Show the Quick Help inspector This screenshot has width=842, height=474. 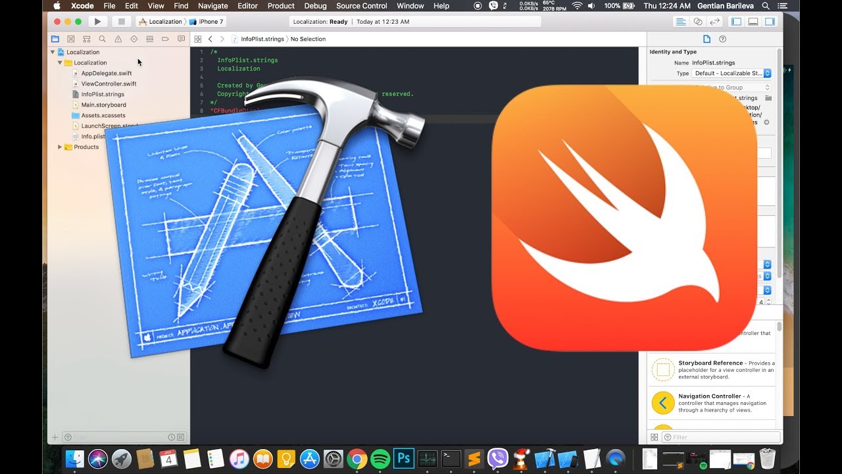(722, 39)
